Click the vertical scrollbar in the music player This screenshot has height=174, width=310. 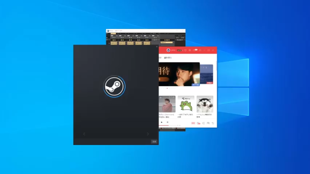(216, 66)
